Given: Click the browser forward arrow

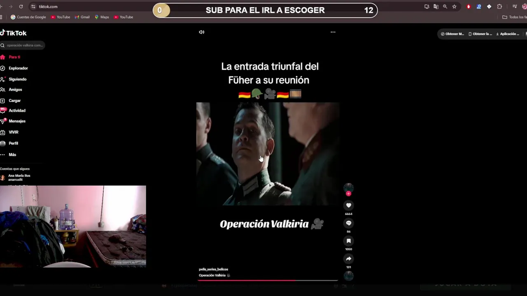Looking at the screenshot, I should click(x=10, y=7).
